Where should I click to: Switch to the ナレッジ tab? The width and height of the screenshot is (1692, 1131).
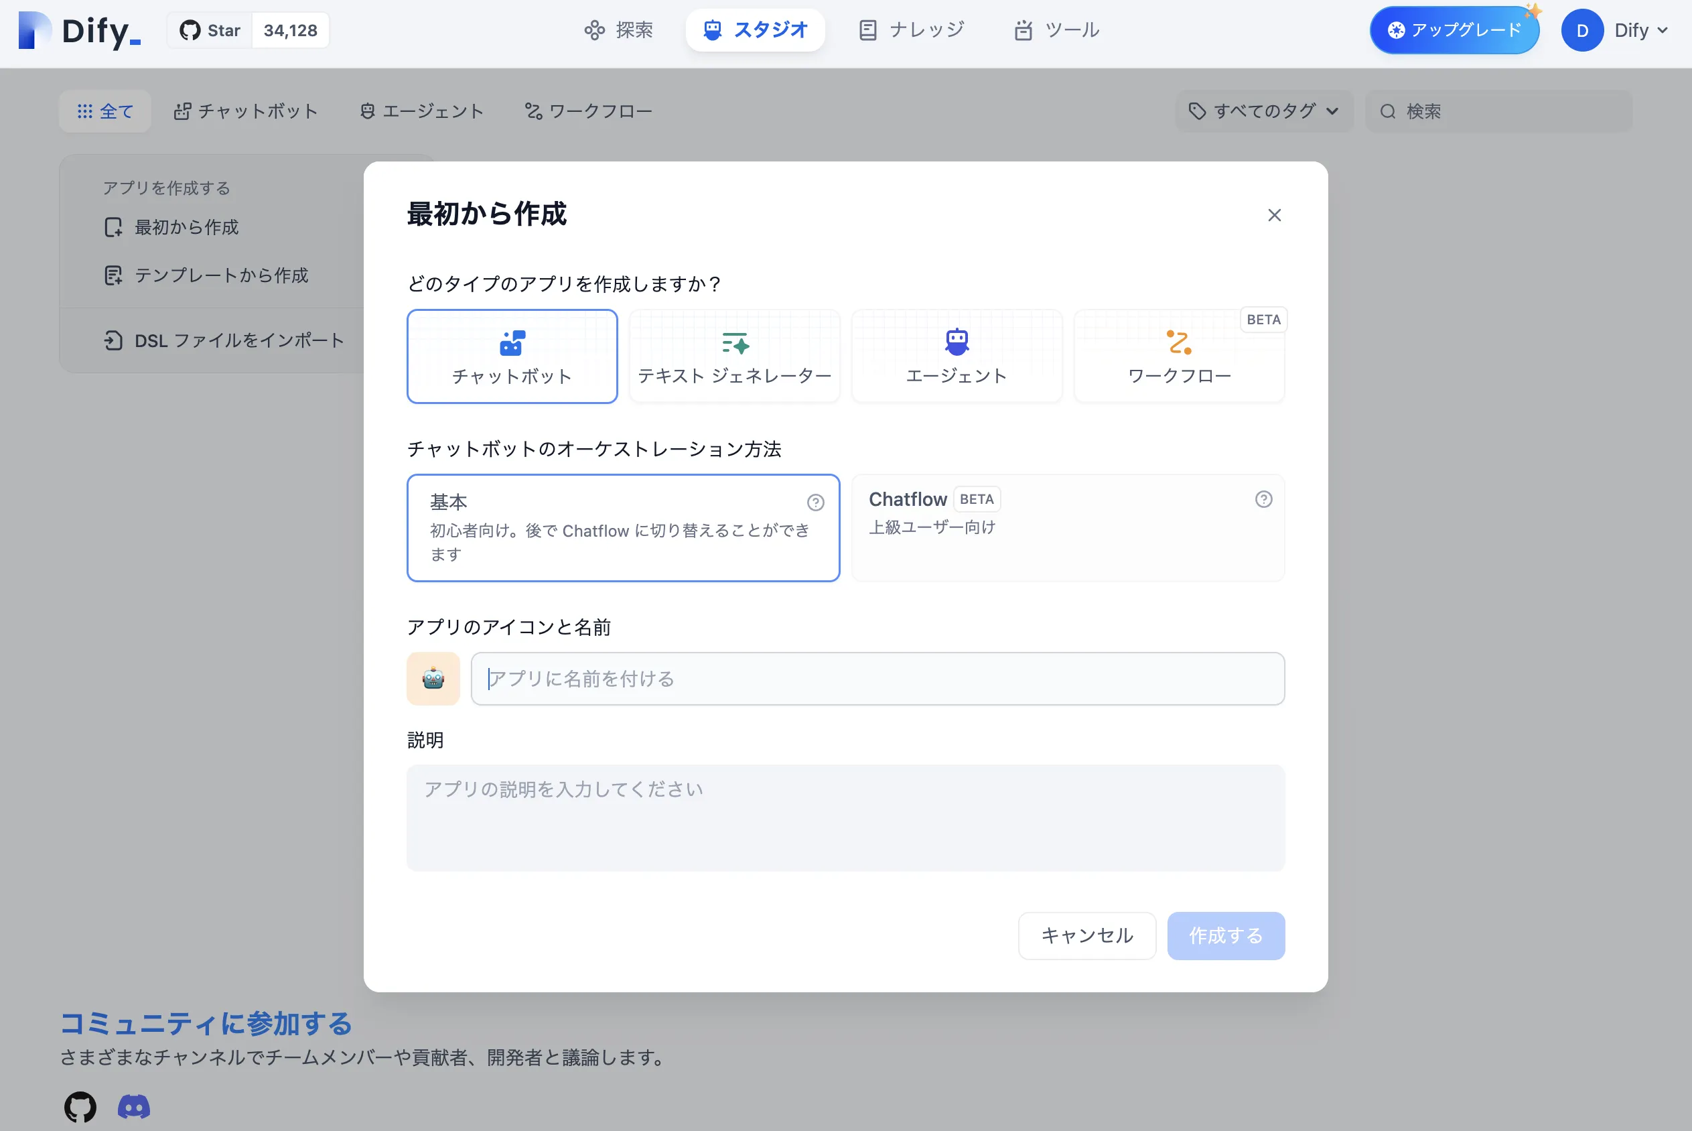[x=910, y=29]
